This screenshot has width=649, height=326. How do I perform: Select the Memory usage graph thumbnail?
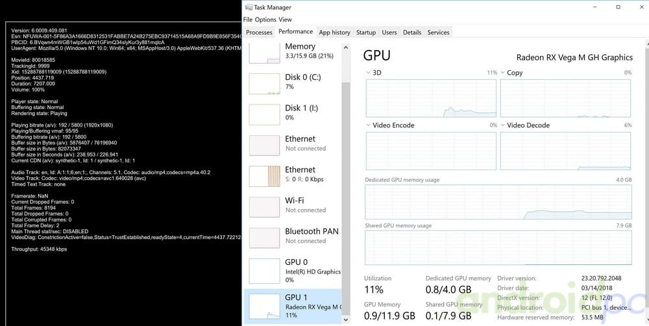[264, 52]
